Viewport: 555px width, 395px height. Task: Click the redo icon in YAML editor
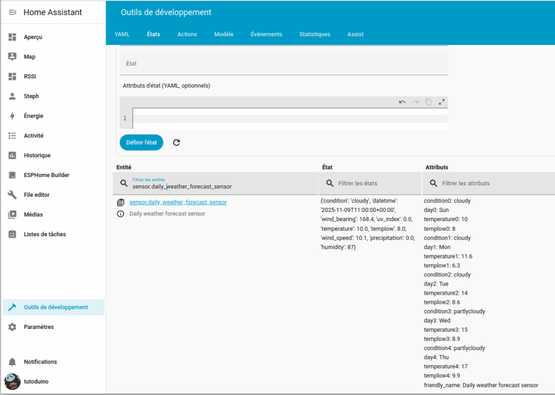(415, 102)
